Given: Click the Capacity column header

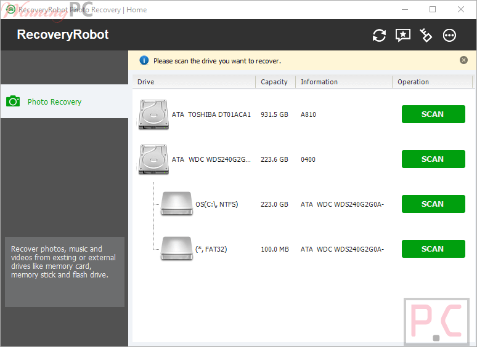Looking at the screenshot, I should tap(275, 82).
